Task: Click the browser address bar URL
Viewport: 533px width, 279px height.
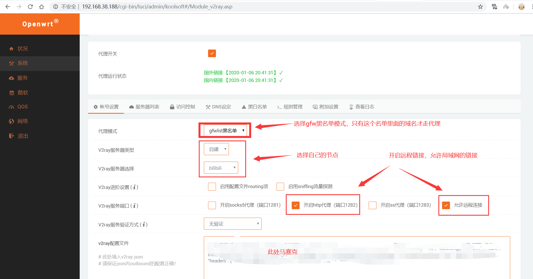Action: click(157, 7)
